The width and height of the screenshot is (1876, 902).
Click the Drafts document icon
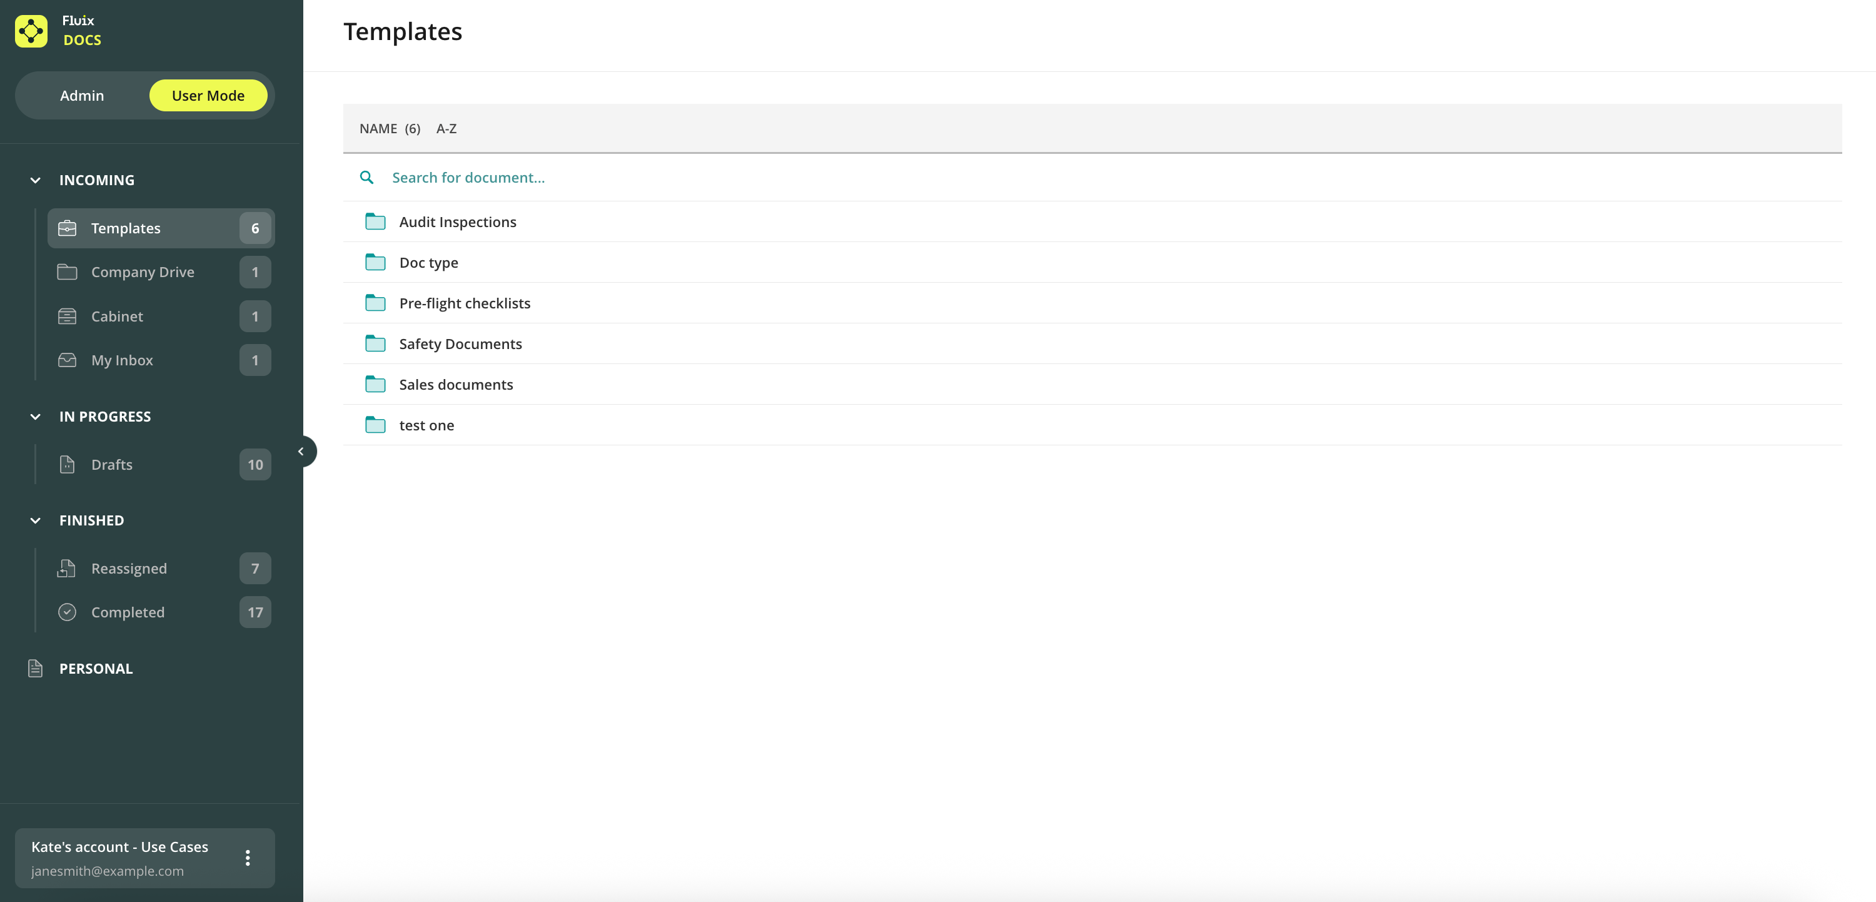pyautogui.click(x=67, y=464)
